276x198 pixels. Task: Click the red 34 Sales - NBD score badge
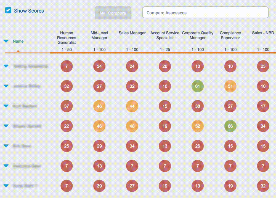point(263,126)
